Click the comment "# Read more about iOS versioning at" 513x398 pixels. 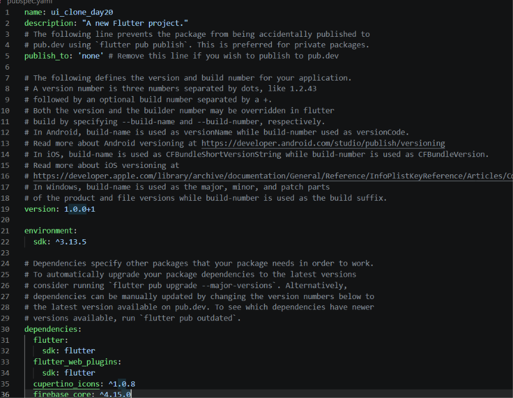(102, 165)
